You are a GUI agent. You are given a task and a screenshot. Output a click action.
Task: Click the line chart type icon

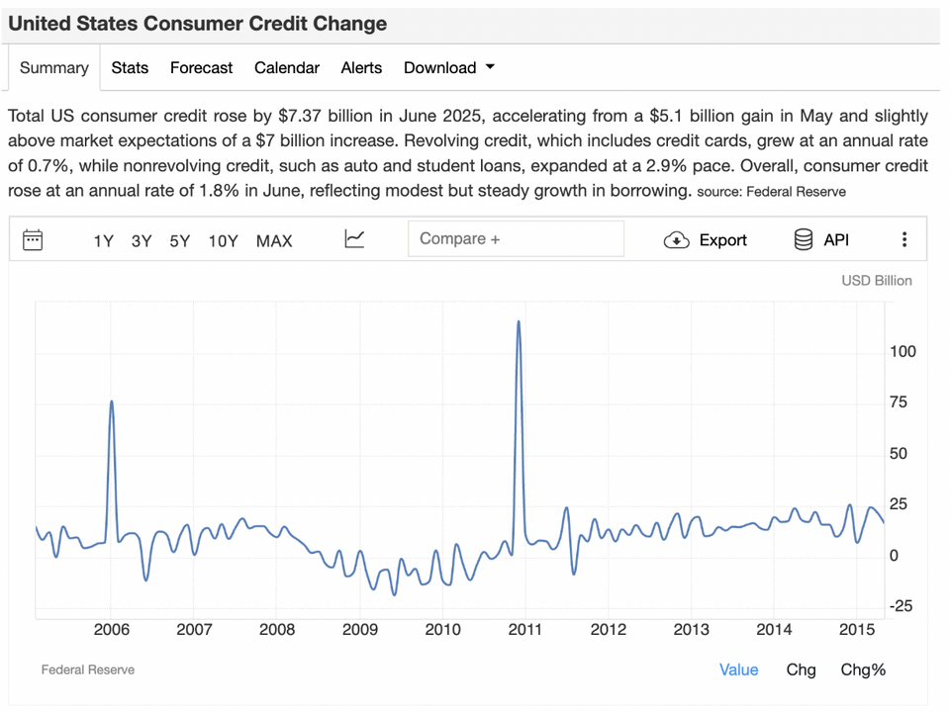tap(354, 239)
